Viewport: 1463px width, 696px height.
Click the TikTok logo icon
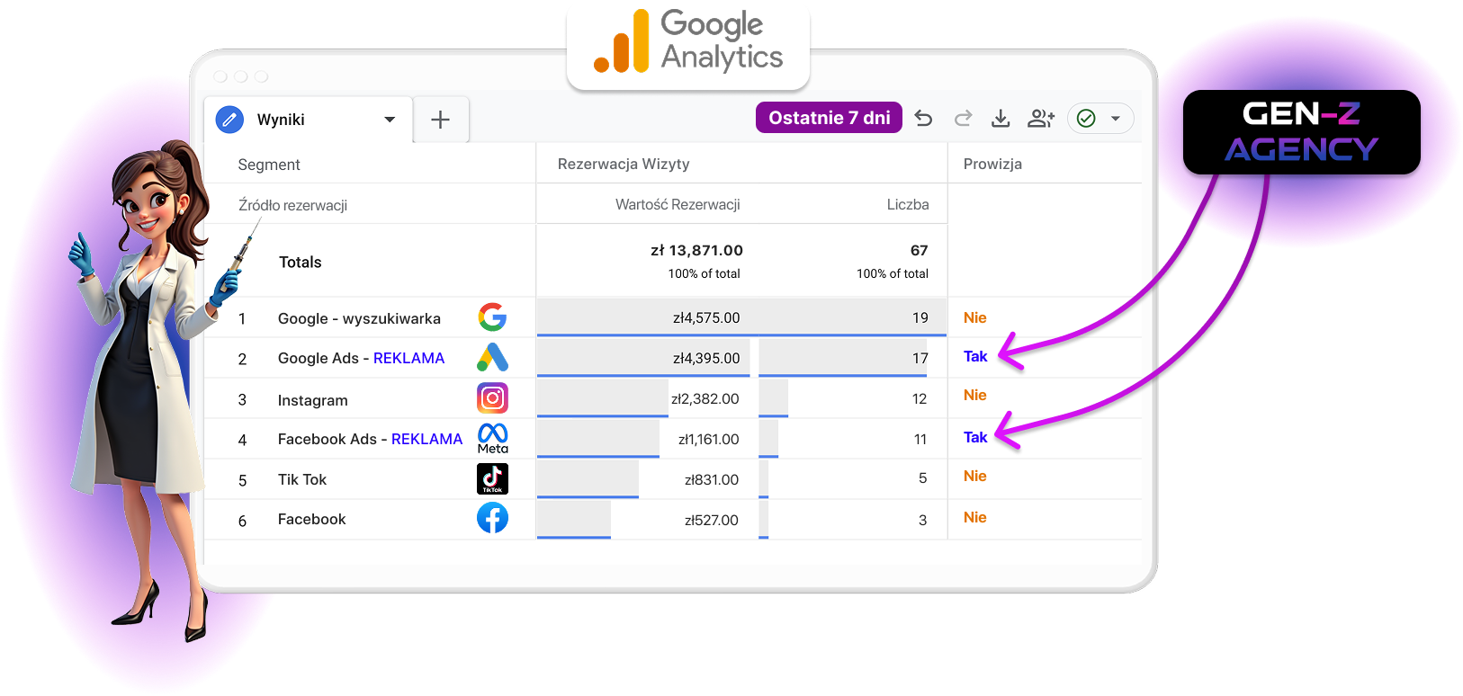coord(492,478)
